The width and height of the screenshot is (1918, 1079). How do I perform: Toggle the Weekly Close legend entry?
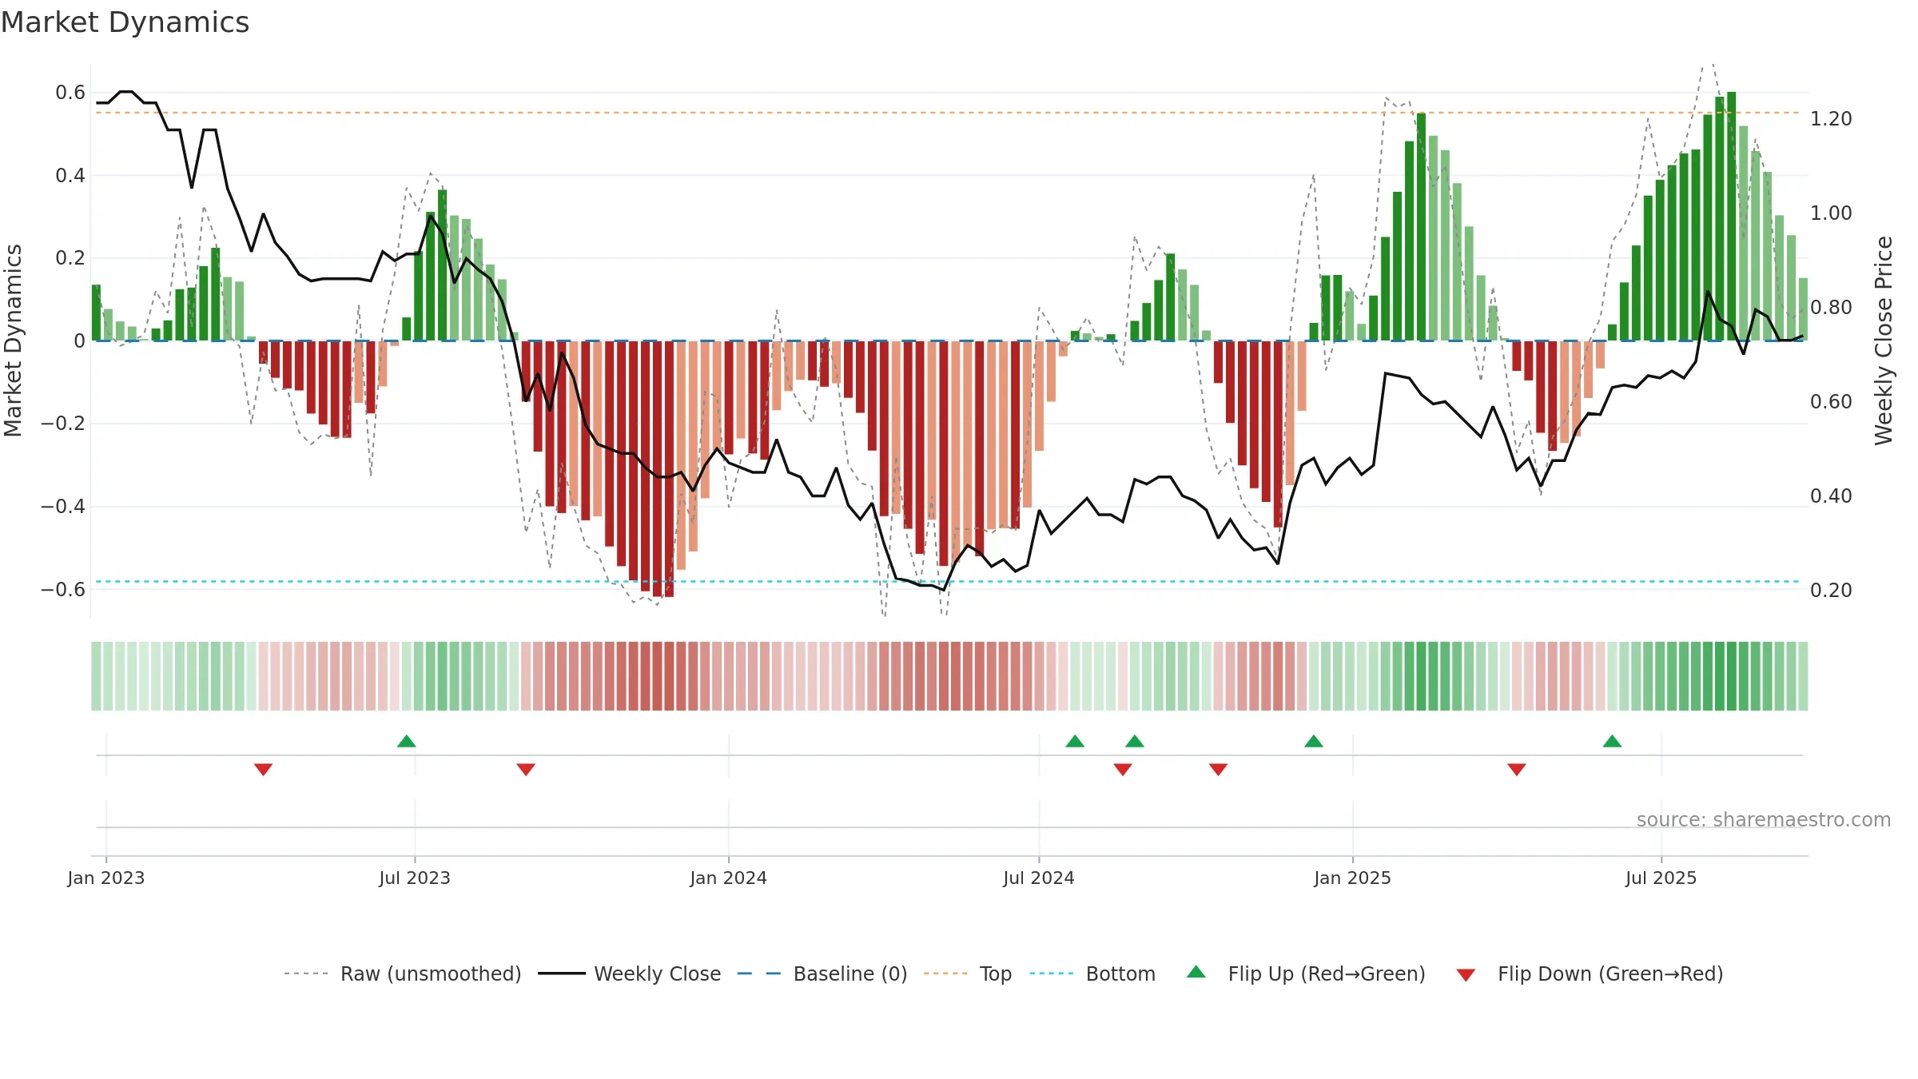tap(658, 974)
